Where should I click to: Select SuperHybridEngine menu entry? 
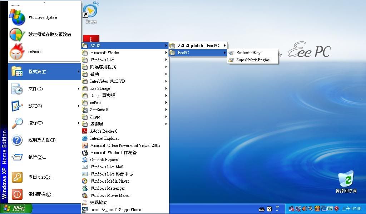coord(252,60)
